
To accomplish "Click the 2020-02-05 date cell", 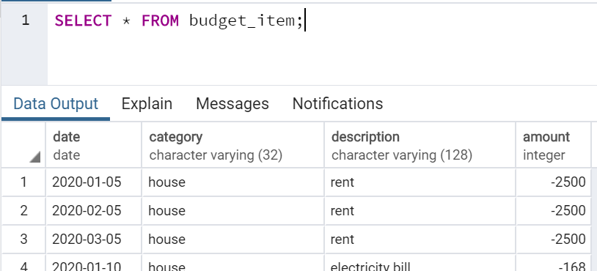I will pyautogui.click(x=94, y=210).
